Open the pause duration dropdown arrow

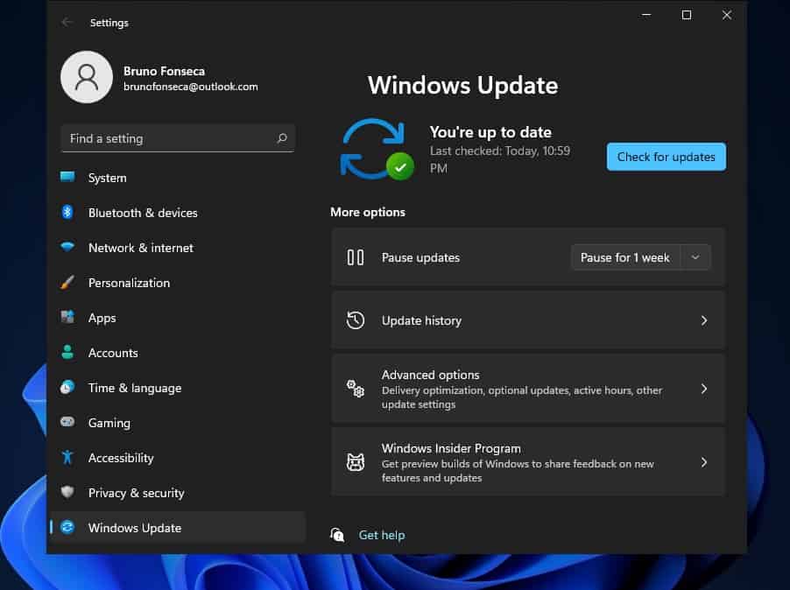(x=695, y=257)
